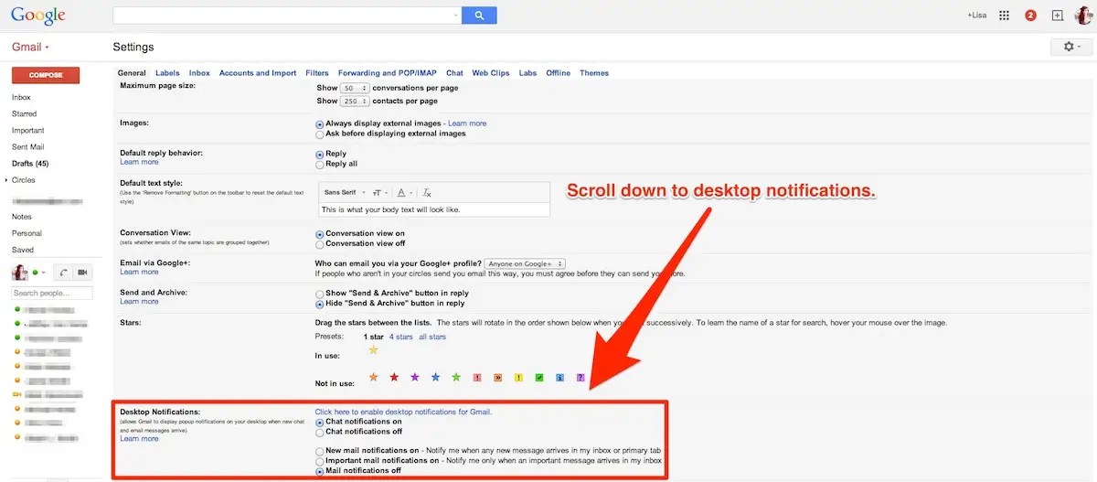This screenshot has width=1097, height=482.
Task: Open the Accounts and Import tab
Action: (x=258, y=73)
